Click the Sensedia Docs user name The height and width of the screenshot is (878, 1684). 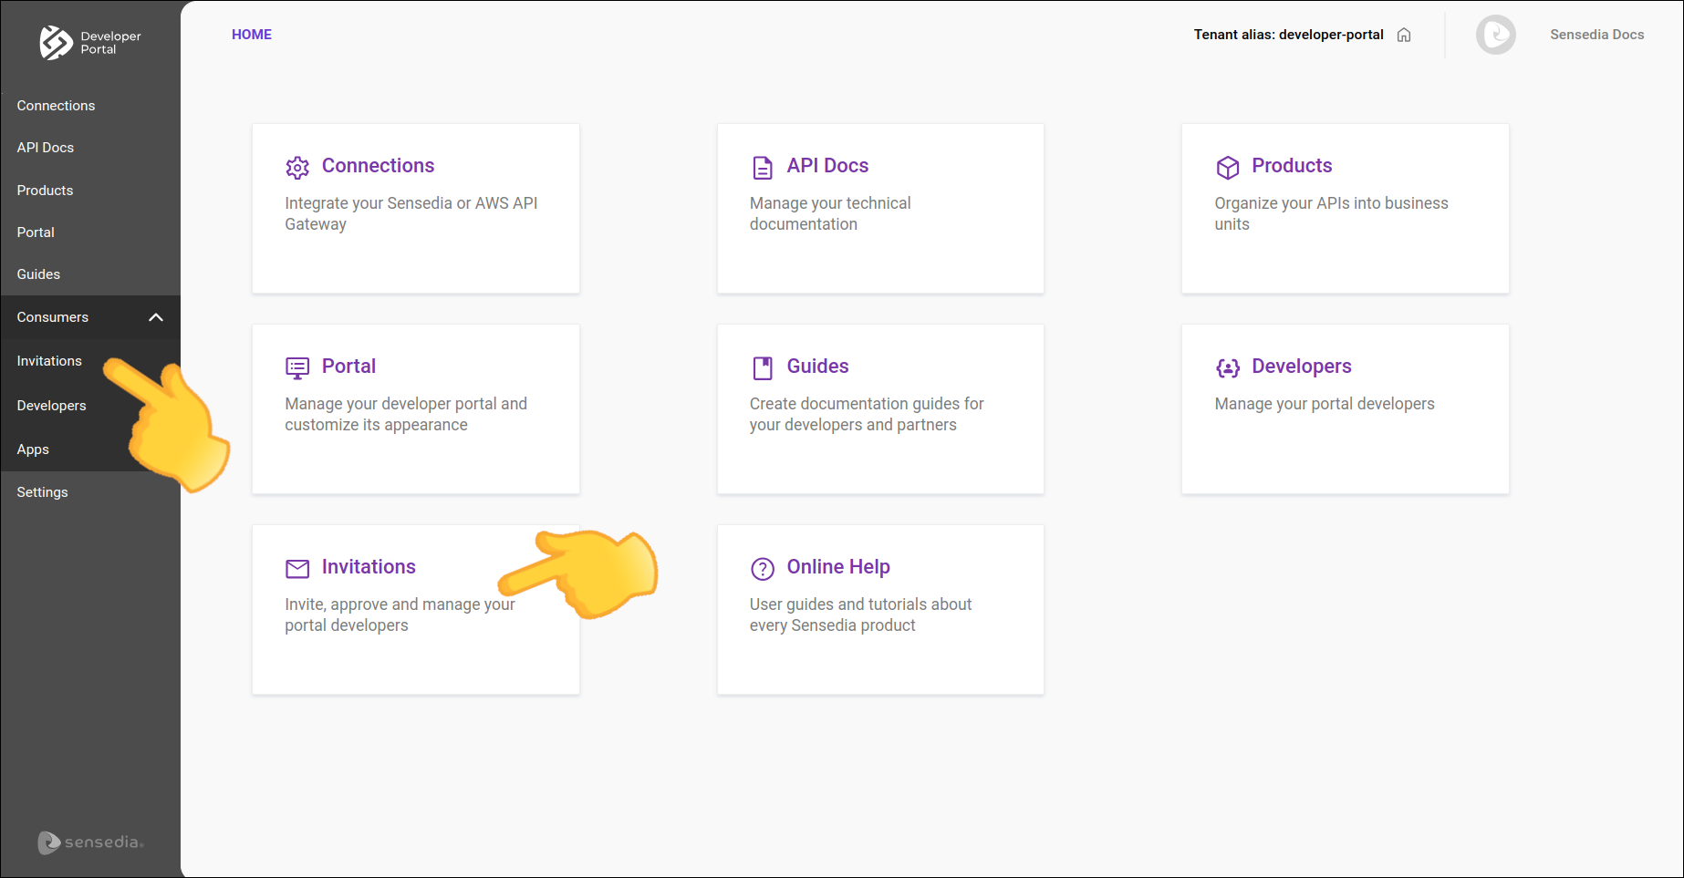pyautogui.click(x=1596, y=35)
